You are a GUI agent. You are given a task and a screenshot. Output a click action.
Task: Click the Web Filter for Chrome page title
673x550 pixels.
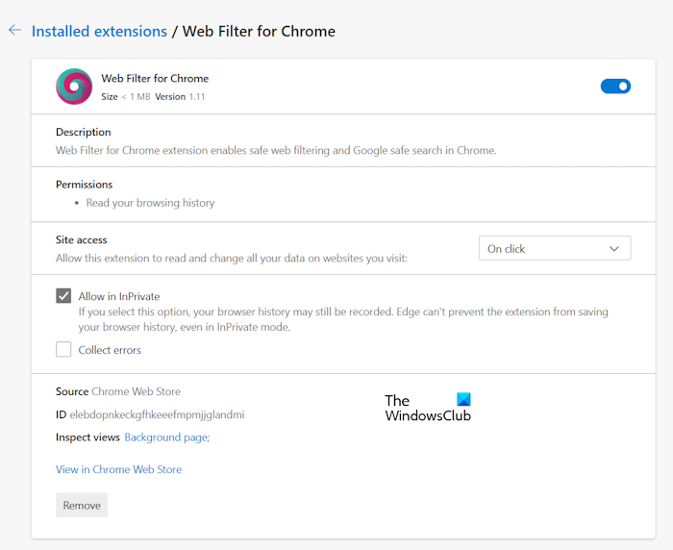point(259,32)
